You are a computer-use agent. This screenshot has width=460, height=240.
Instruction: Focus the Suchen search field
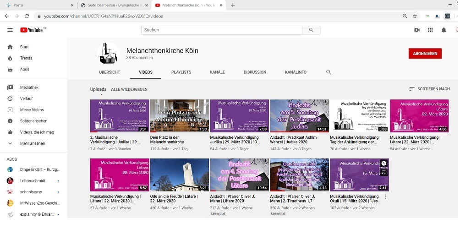[x=222, y=30]
